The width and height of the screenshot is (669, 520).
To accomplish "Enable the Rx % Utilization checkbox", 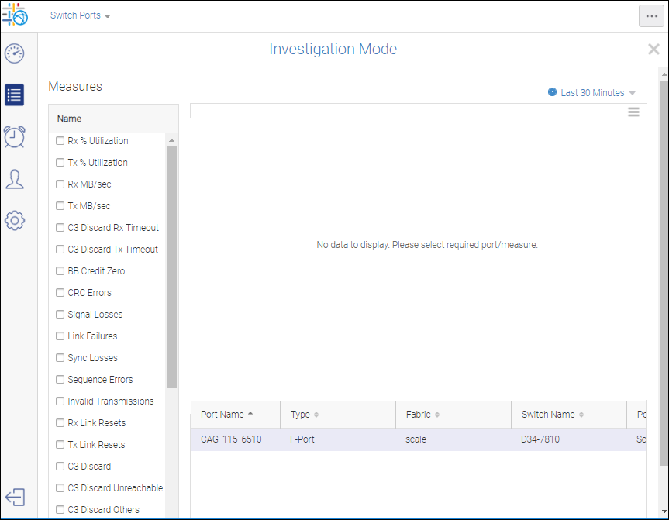I will [x=60, y=141].
